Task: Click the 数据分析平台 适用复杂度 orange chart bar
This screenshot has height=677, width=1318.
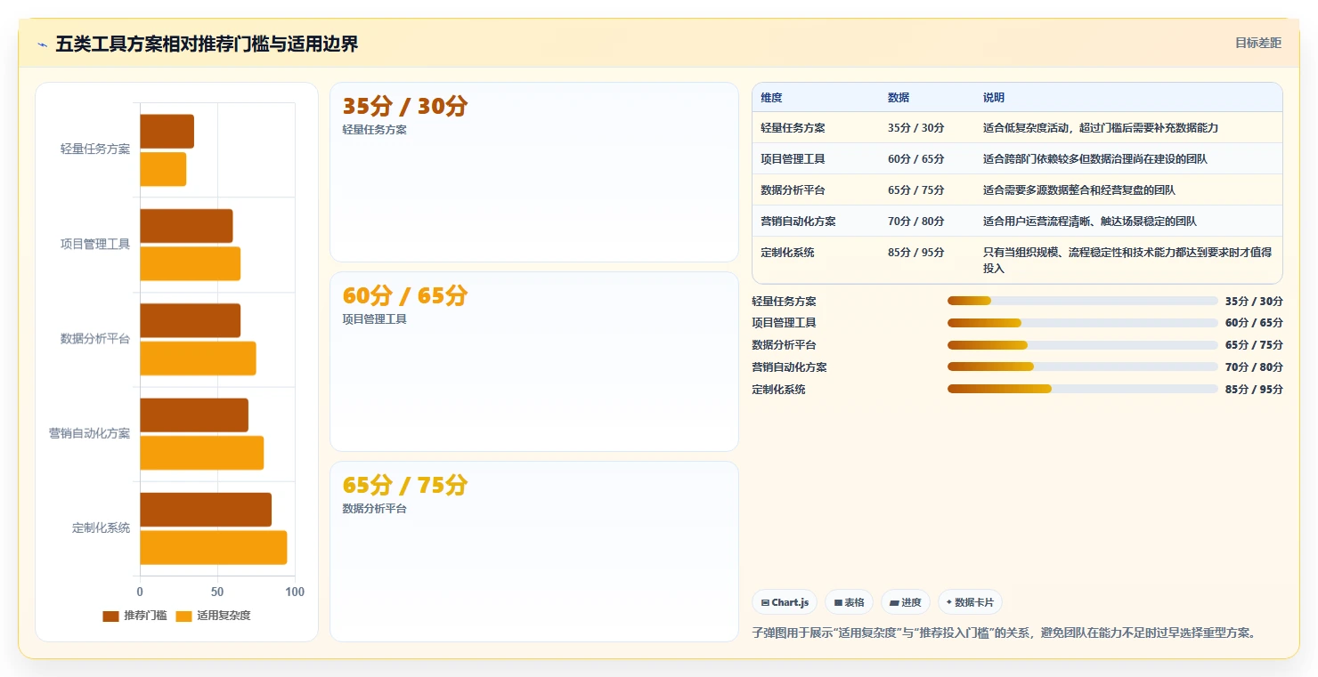Action: coord(198,359)
